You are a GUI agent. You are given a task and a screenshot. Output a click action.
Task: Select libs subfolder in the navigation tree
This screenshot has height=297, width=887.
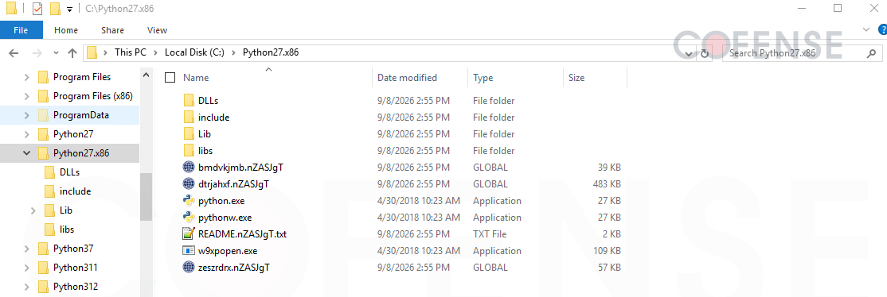click(67, 229)
